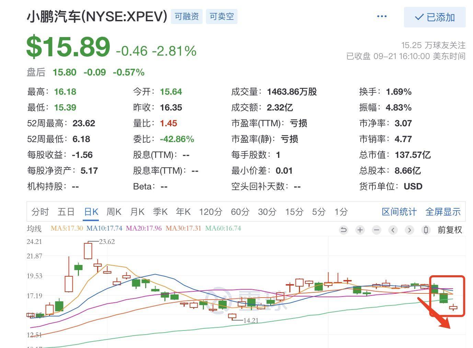Select the 月K chart tab
473x348 pixels.
pos(137,212)
